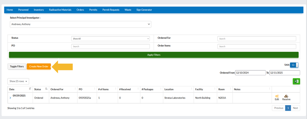
Task: Sort by Status column sort icon
Action: (46, 89)
